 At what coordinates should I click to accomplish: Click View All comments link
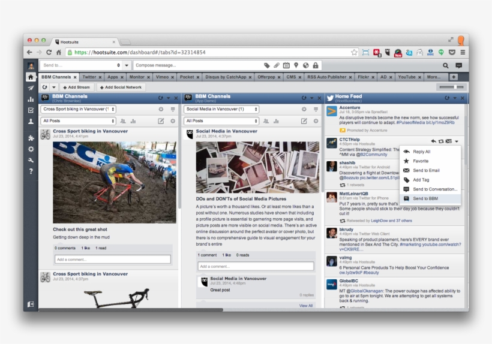point(305,306)
